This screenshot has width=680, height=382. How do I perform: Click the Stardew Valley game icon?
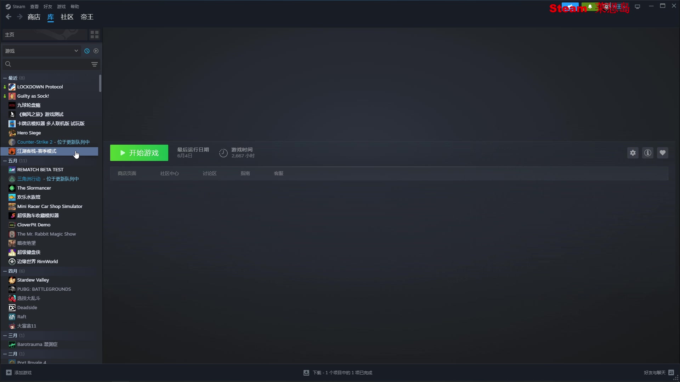12,280
